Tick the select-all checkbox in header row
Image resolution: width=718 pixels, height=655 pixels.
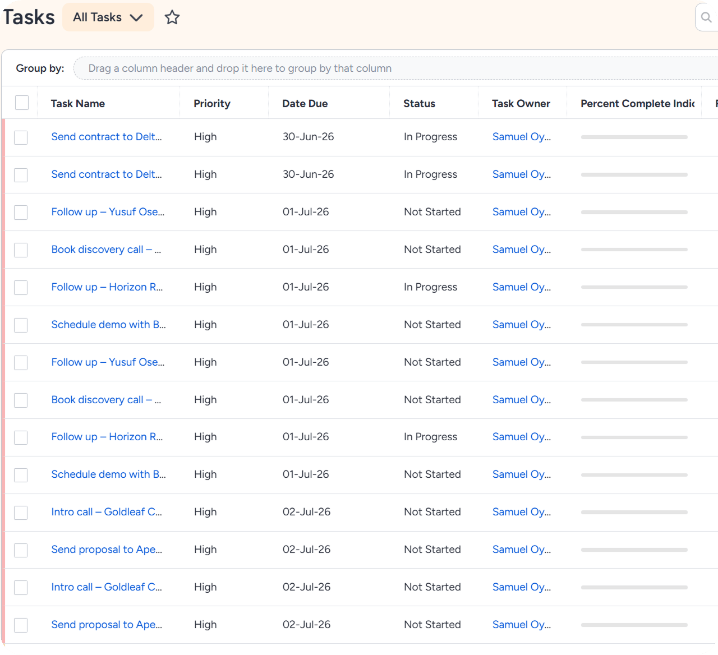(x=22, y=103)
